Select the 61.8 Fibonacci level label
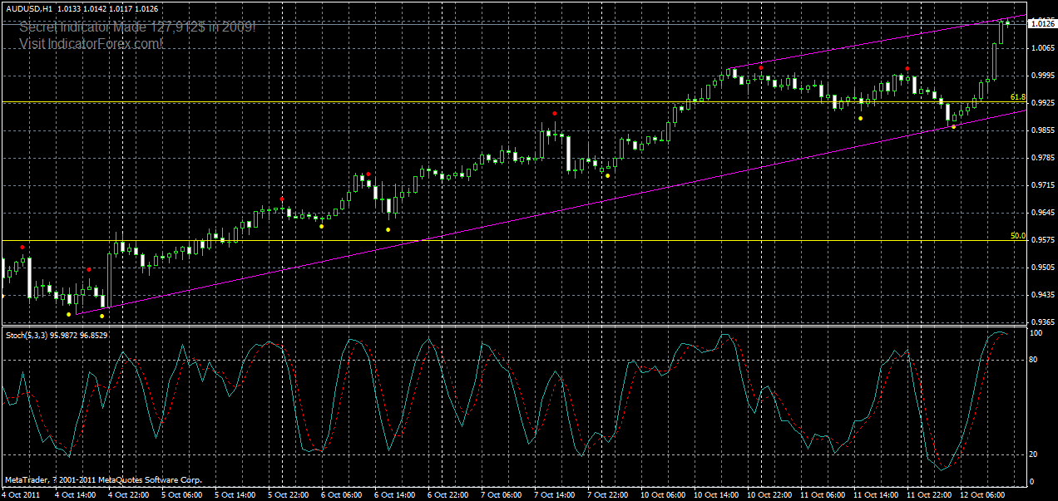The width and height of the screenshot is (1058, 501). 1016,96
